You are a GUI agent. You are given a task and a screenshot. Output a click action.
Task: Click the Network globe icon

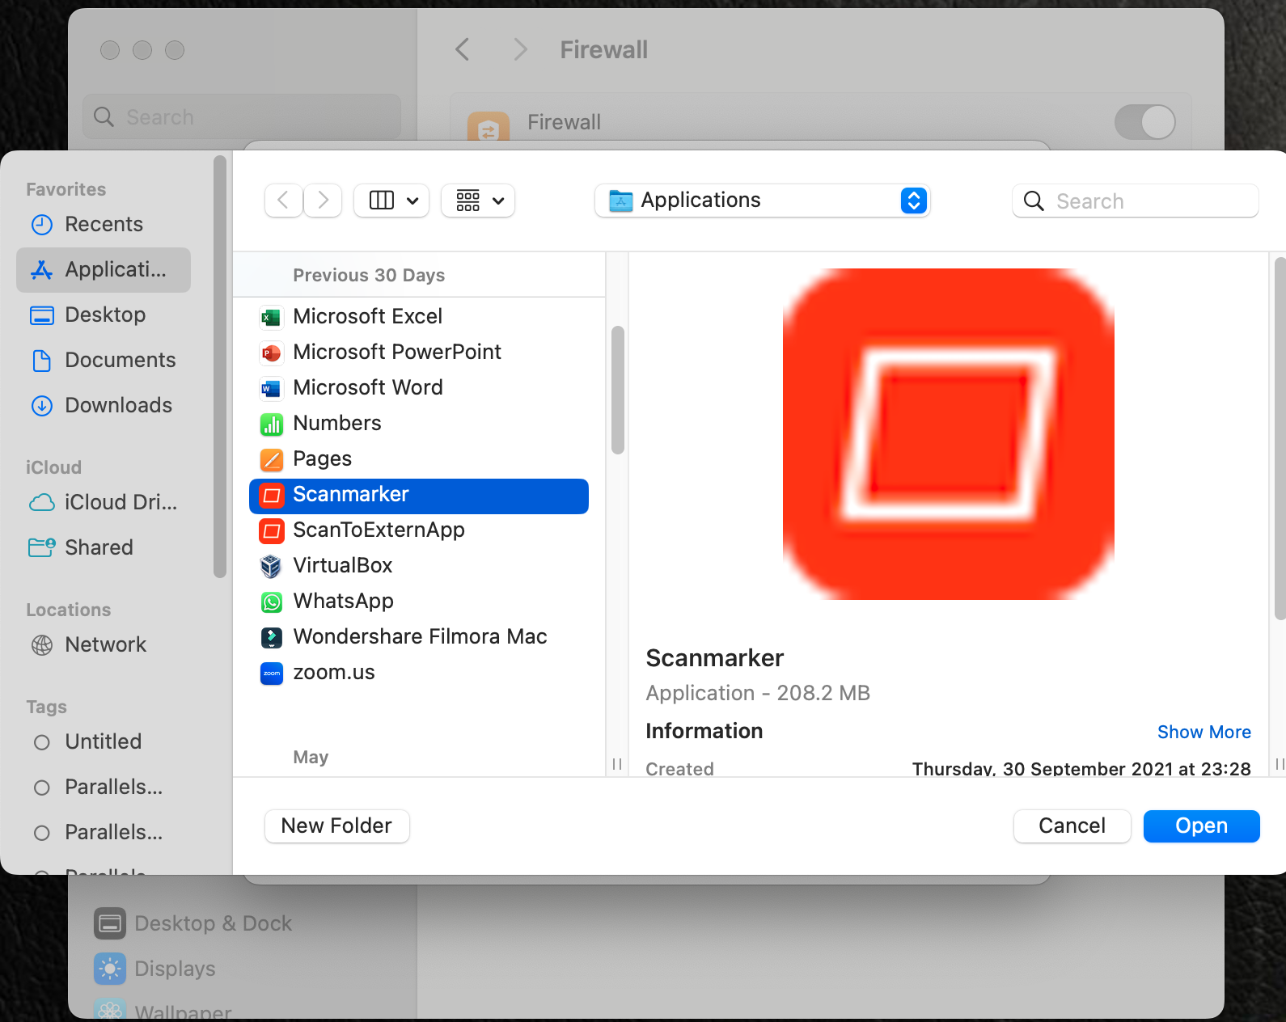coord(41,645)
